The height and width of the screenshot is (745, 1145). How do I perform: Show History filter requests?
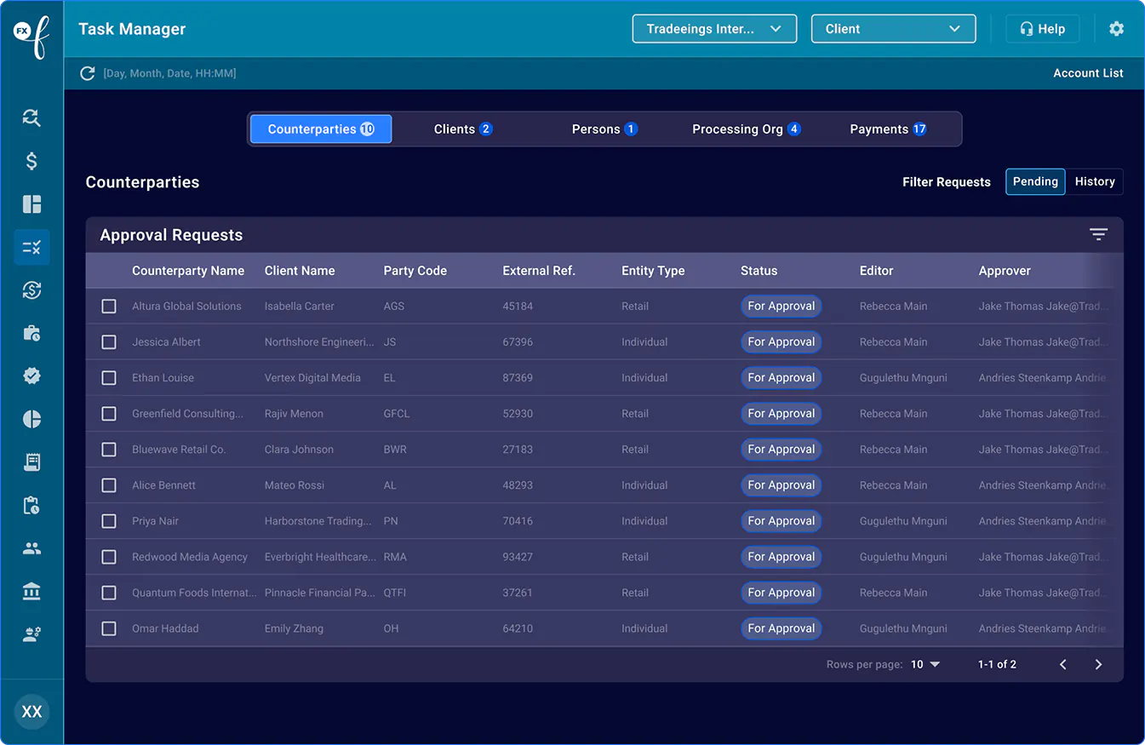tap(1094, 181)
